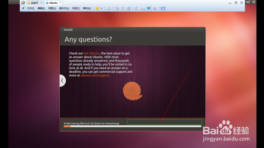Image resolution: width=264 pixels, height=148 pixels.
Task: Open the snapshot manager icon
Action: pos(129,8)
